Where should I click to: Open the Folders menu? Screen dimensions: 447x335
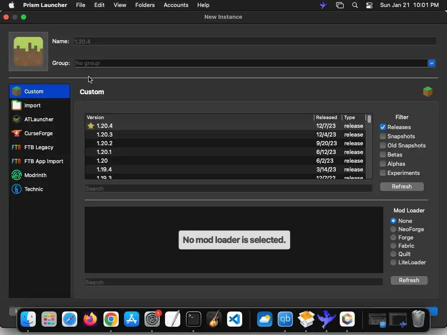(145, 5)
